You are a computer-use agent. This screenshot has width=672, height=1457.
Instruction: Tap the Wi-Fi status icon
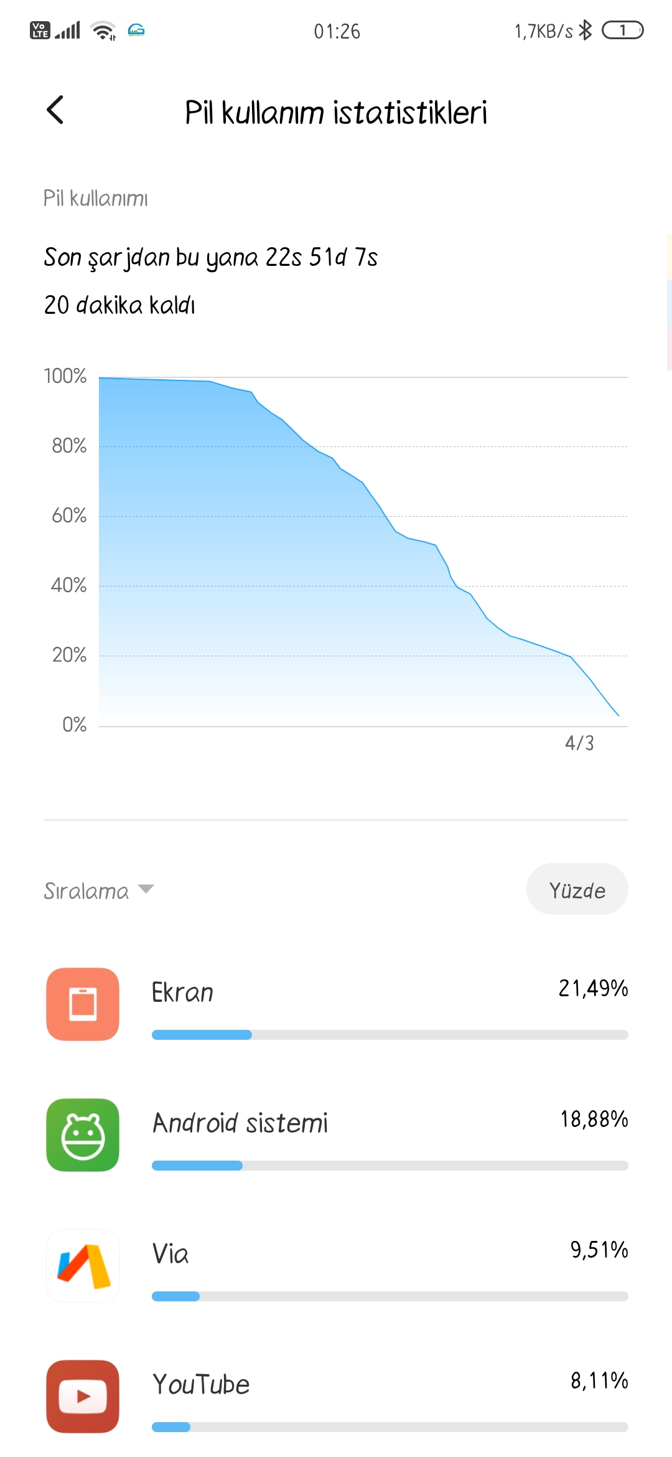[103, 31]
